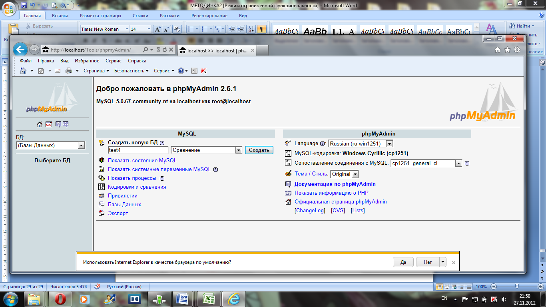Click the blue Help question mark icon
Image resolution: width=546 pixels, height=307 pixels.
pyautogui.click(x=181, y=71)
